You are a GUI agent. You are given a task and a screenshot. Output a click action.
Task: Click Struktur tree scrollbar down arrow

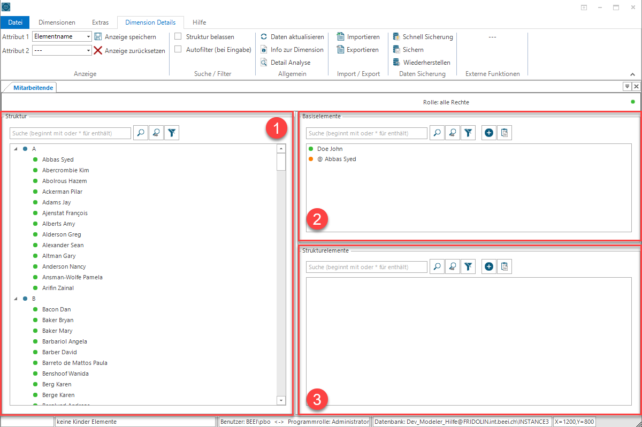click(281, 400)
